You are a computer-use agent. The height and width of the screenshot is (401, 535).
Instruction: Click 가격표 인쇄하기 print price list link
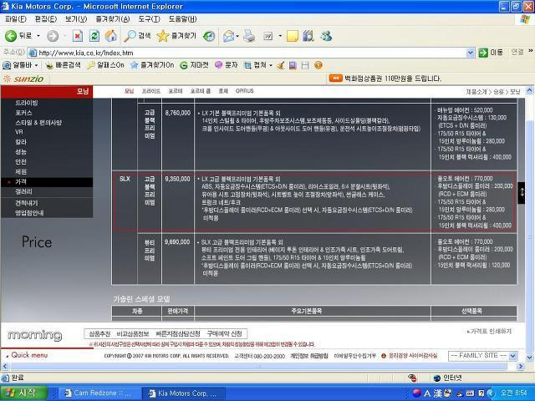coord(488,332)
